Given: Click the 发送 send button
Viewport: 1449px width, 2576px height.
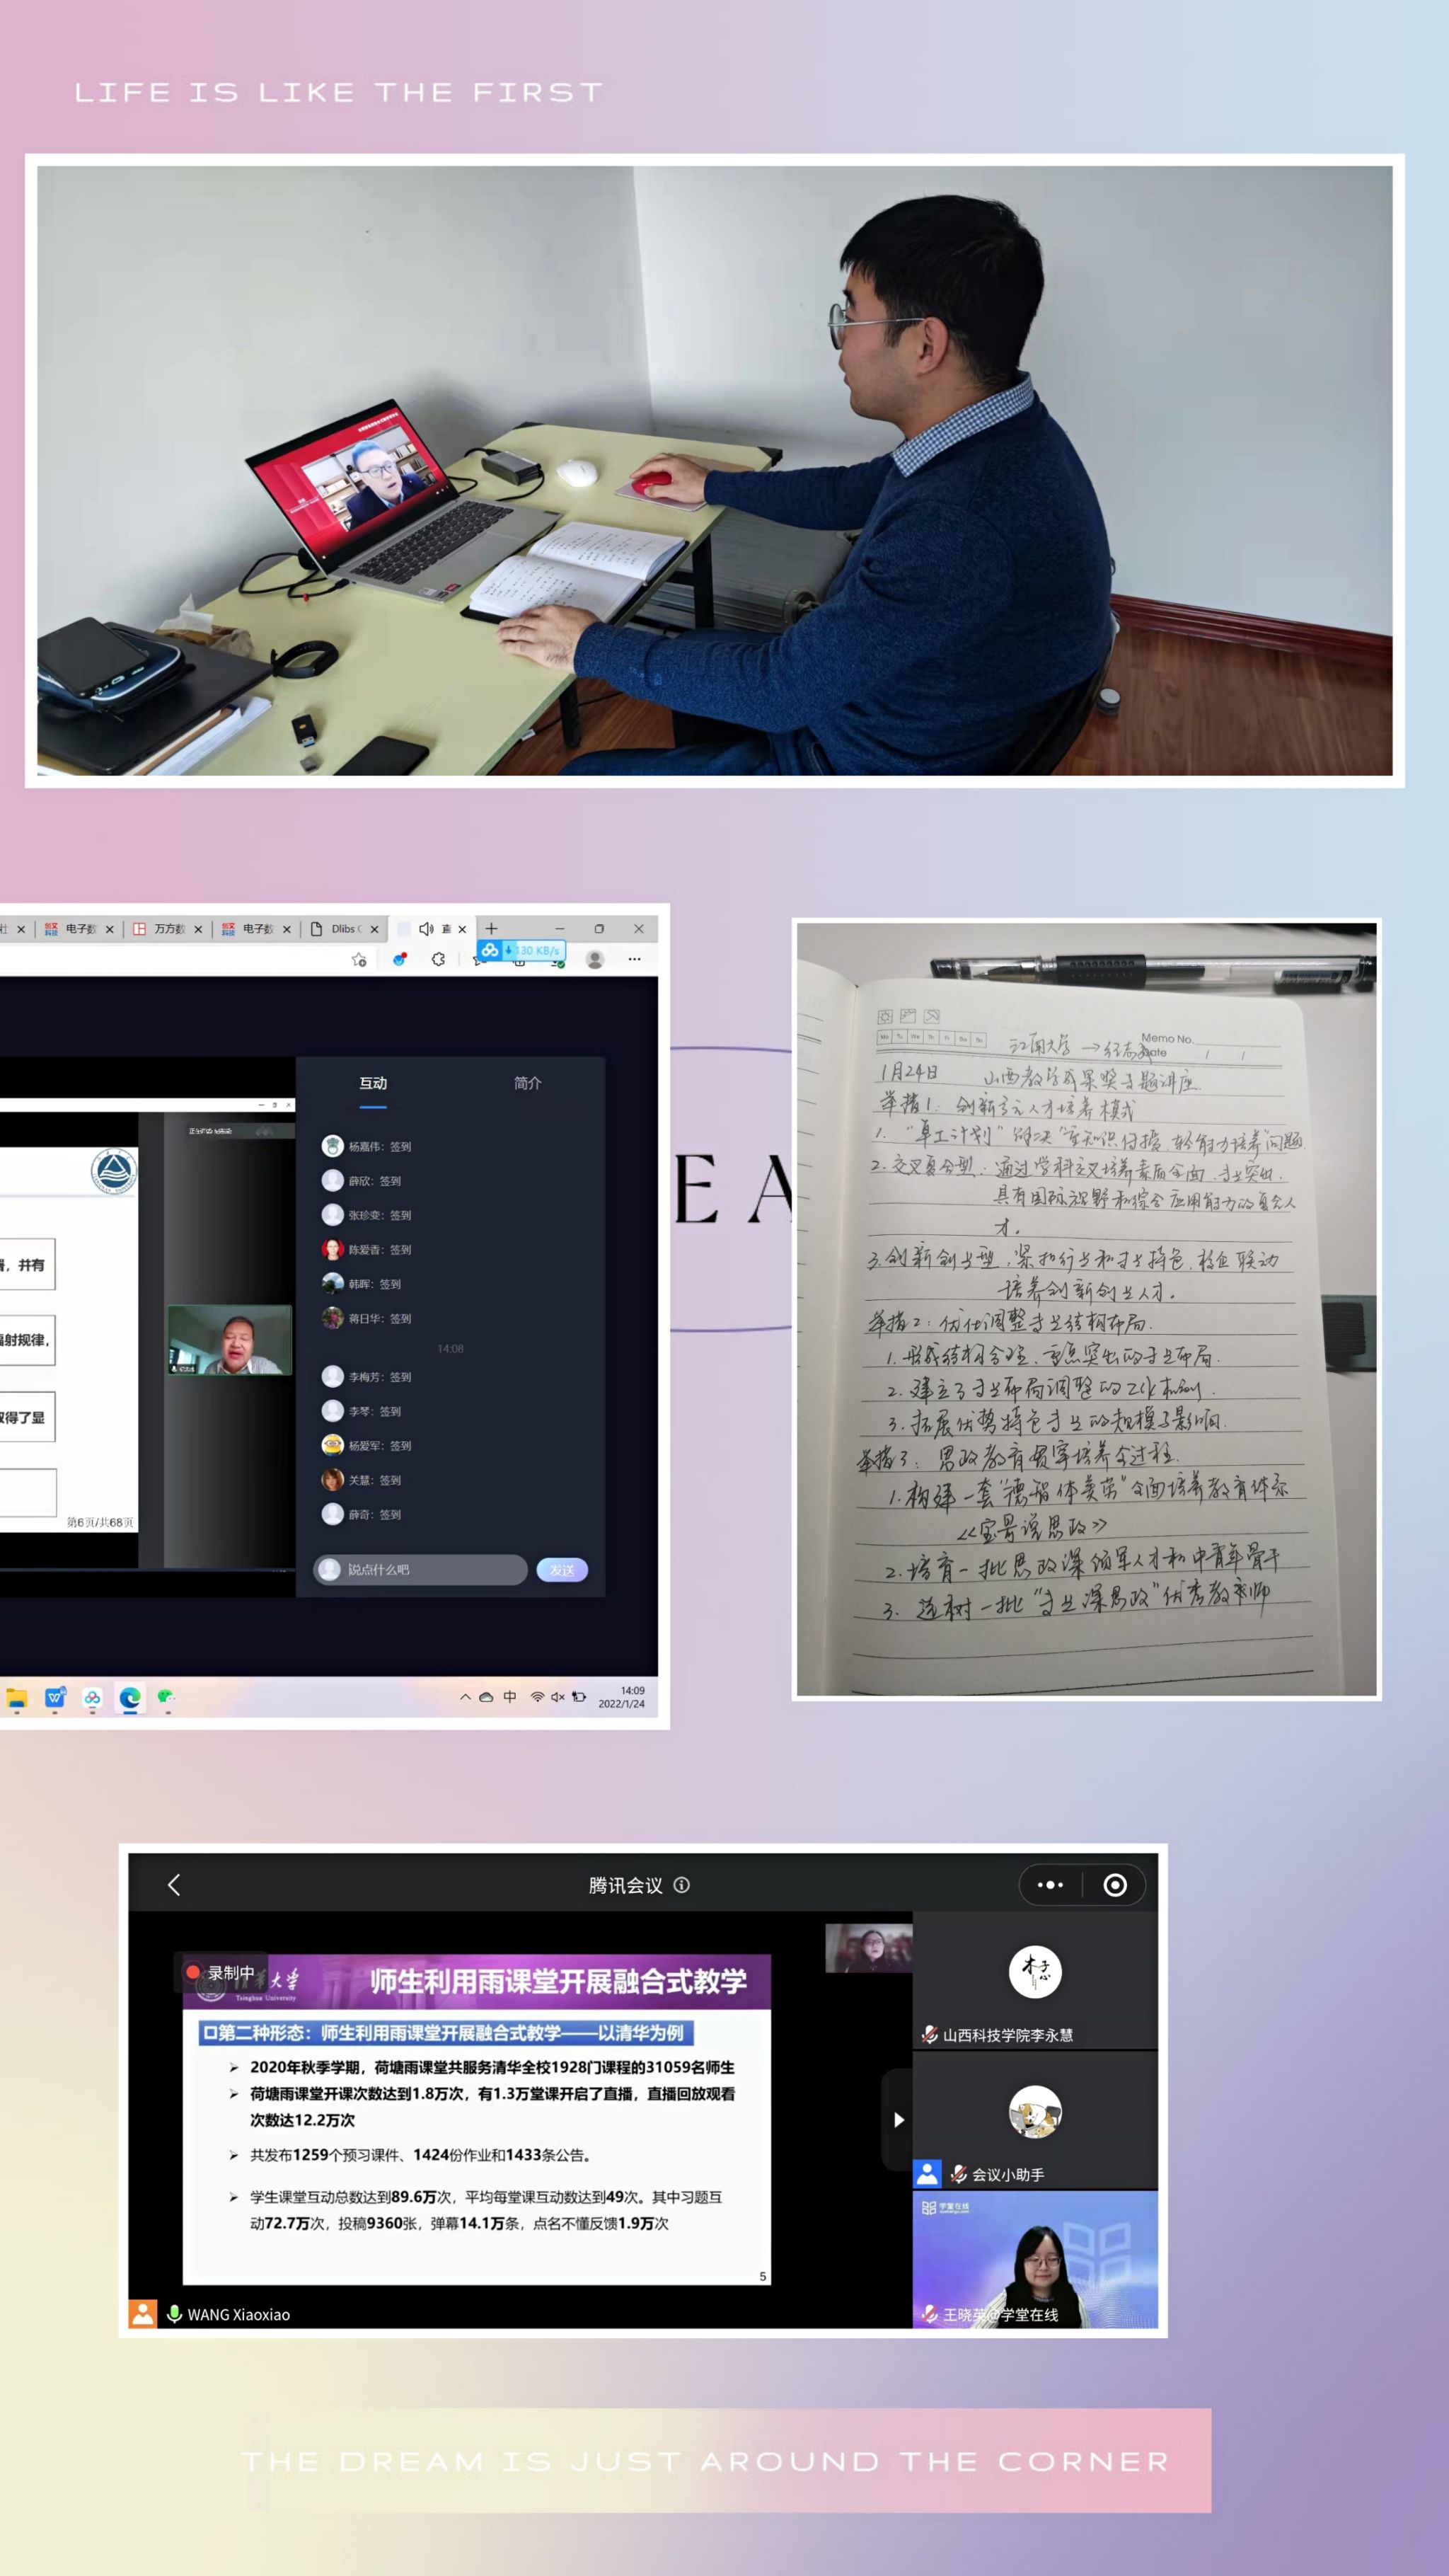Looking at the screenshot, I should point(562,1570).
